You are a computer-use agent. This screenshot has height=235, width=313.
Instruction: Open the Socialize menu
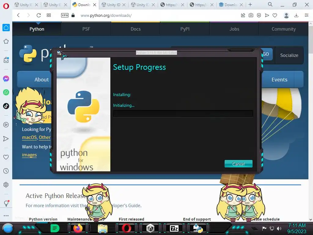[289, 55]
